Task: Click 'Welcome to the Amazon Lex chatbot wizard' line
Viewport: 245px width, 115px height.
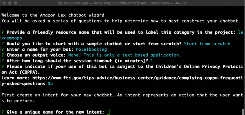Action: [53, 15]
